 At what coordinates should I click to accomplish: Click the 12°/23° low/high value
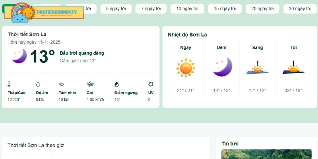pyautogui.click(x=14, y=100)
